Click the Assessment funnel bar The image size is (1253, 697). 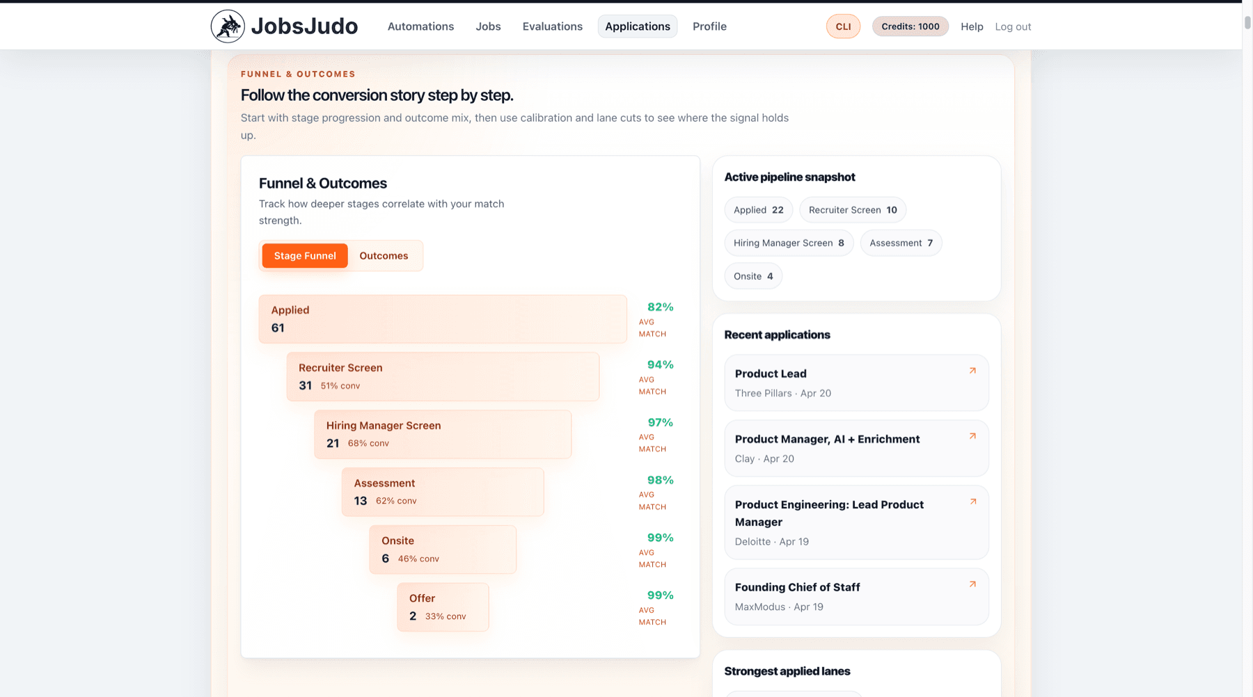443,492
